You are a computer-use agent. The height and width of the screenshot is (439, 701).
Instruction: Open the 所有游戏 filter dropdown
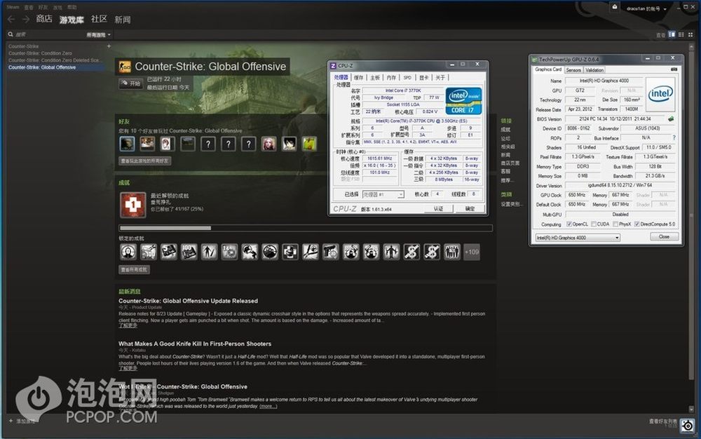98,35
